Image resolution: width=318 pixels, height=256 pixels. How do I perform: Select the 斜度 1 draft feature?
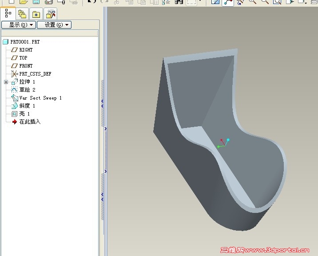click(24, 106)
